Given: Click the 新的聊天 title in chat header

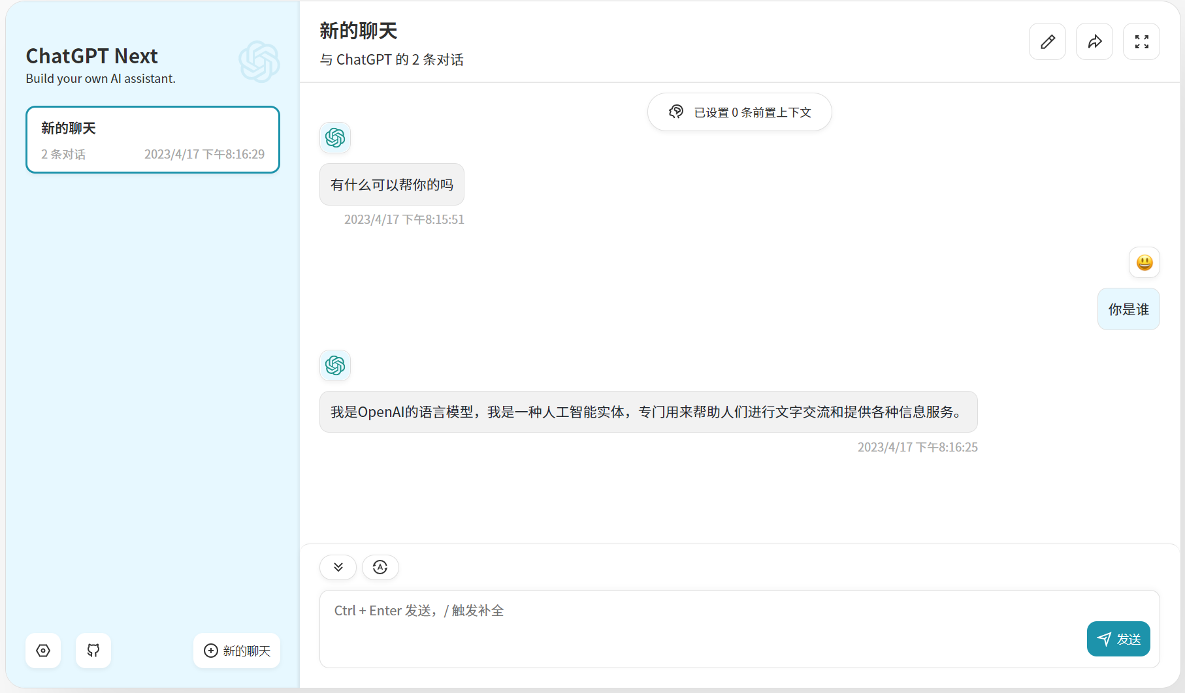Looking at the screenshot, I should click(359, 31).
